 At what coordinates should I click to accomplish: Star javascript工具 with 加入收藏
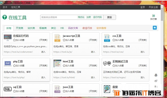pyautogui.click(x=68, y=40)
